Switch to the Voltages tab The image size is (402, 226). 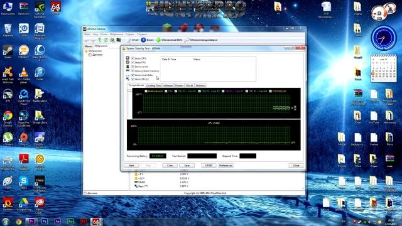click(168, 85)
